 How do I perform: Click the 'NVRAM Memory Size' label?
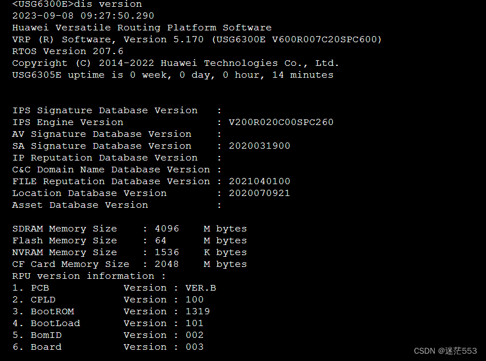coord(65,252)
